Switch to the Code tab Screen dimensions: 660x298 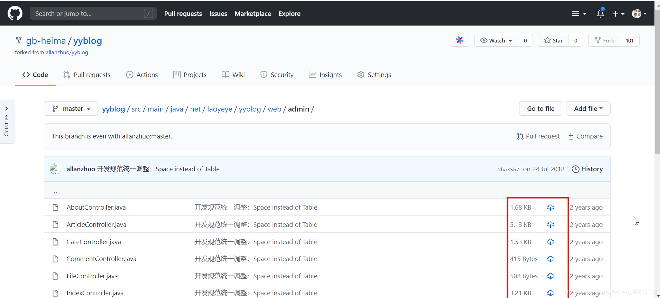coord(35,75)
